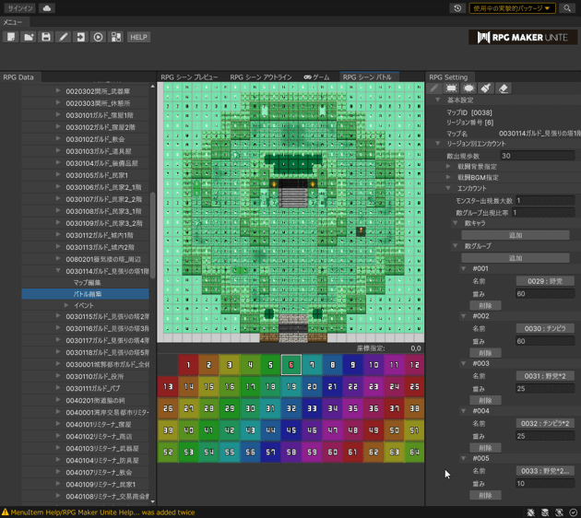
Task: Open the experimental packages in use dropdown
Action: 511,8
